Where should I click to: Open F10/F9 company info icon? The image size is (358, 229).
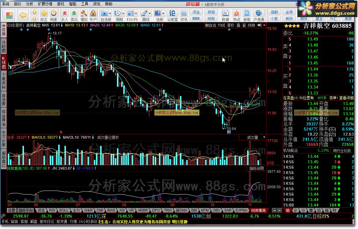pos(130,13)
